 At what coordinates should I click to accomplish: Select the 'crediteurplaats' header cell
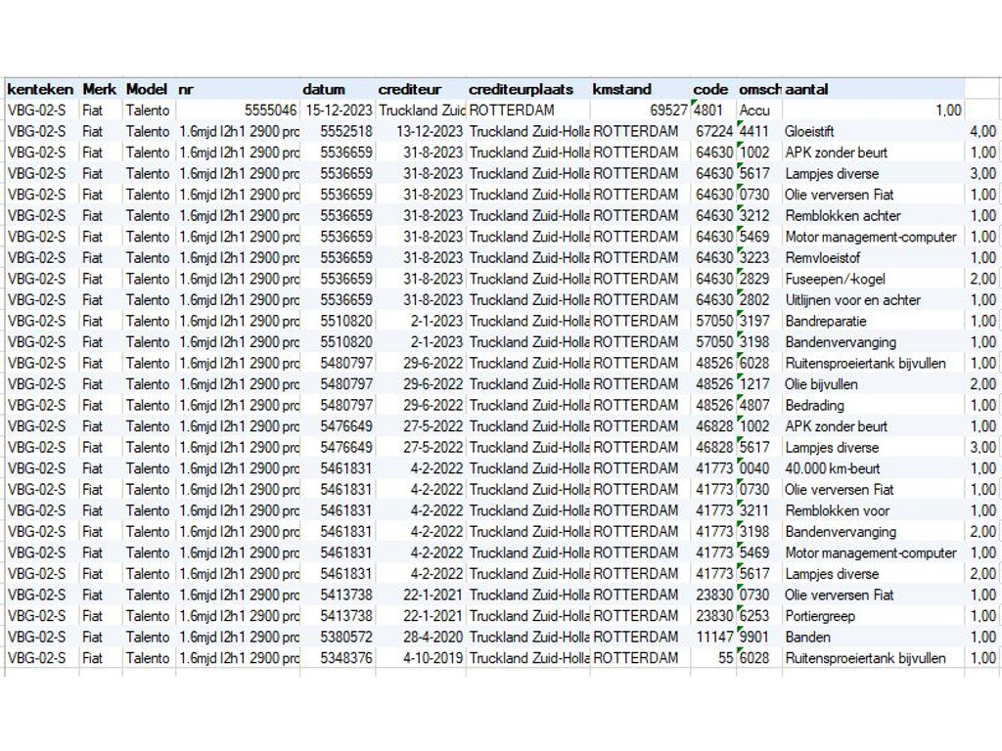(527, 89)
